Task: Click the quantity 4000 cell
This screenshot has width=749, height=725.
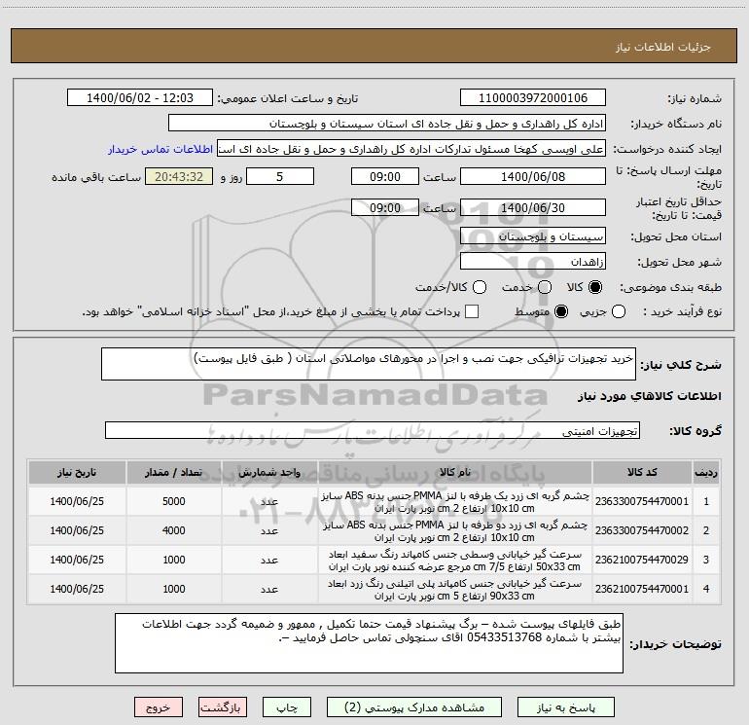Action: [x=174, y=530]
